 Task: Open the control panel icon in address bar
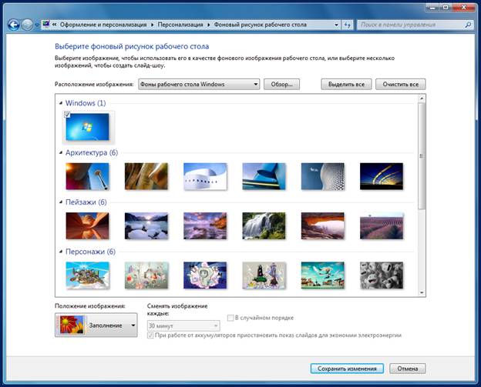tap(46, 24)
